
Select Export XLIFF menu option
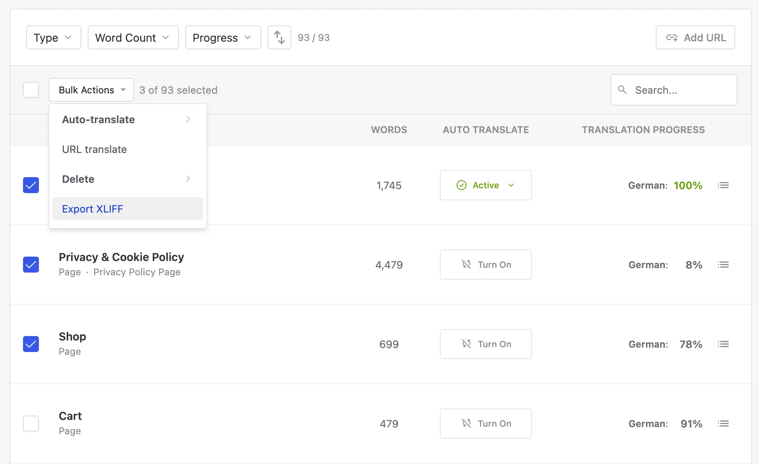(128, 209)
